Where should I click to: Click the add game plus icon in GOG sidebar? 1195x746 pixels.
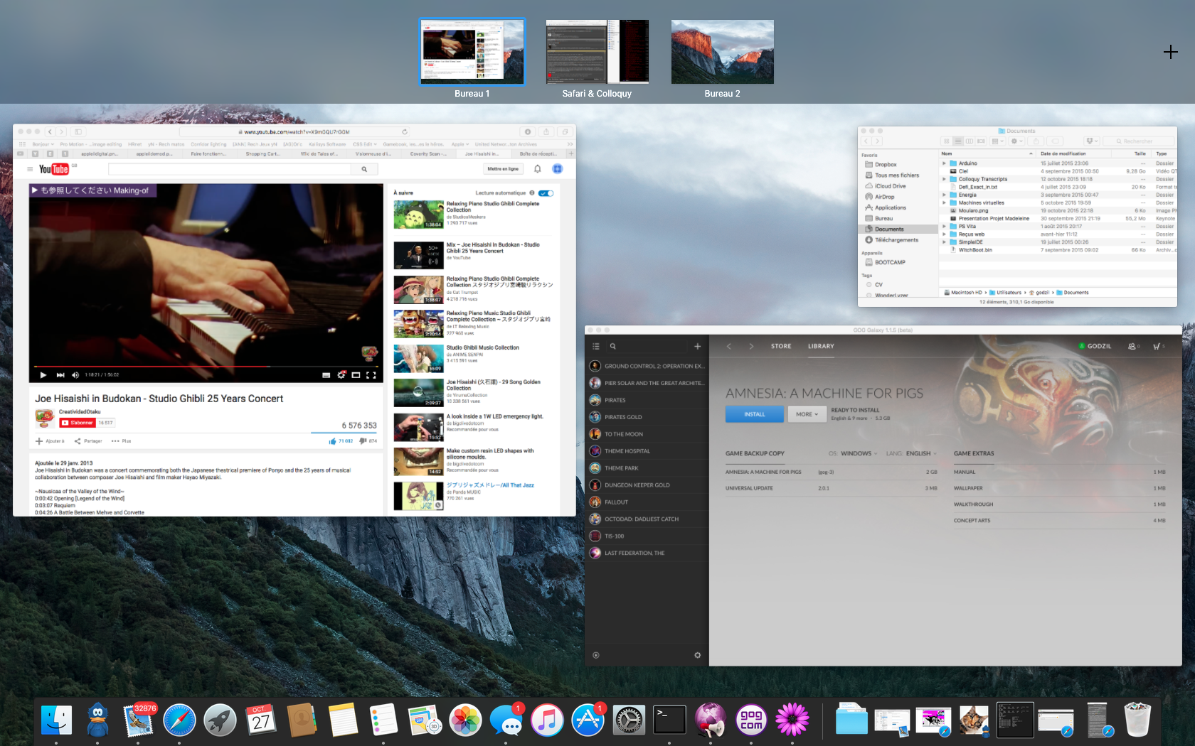(697, 347)
